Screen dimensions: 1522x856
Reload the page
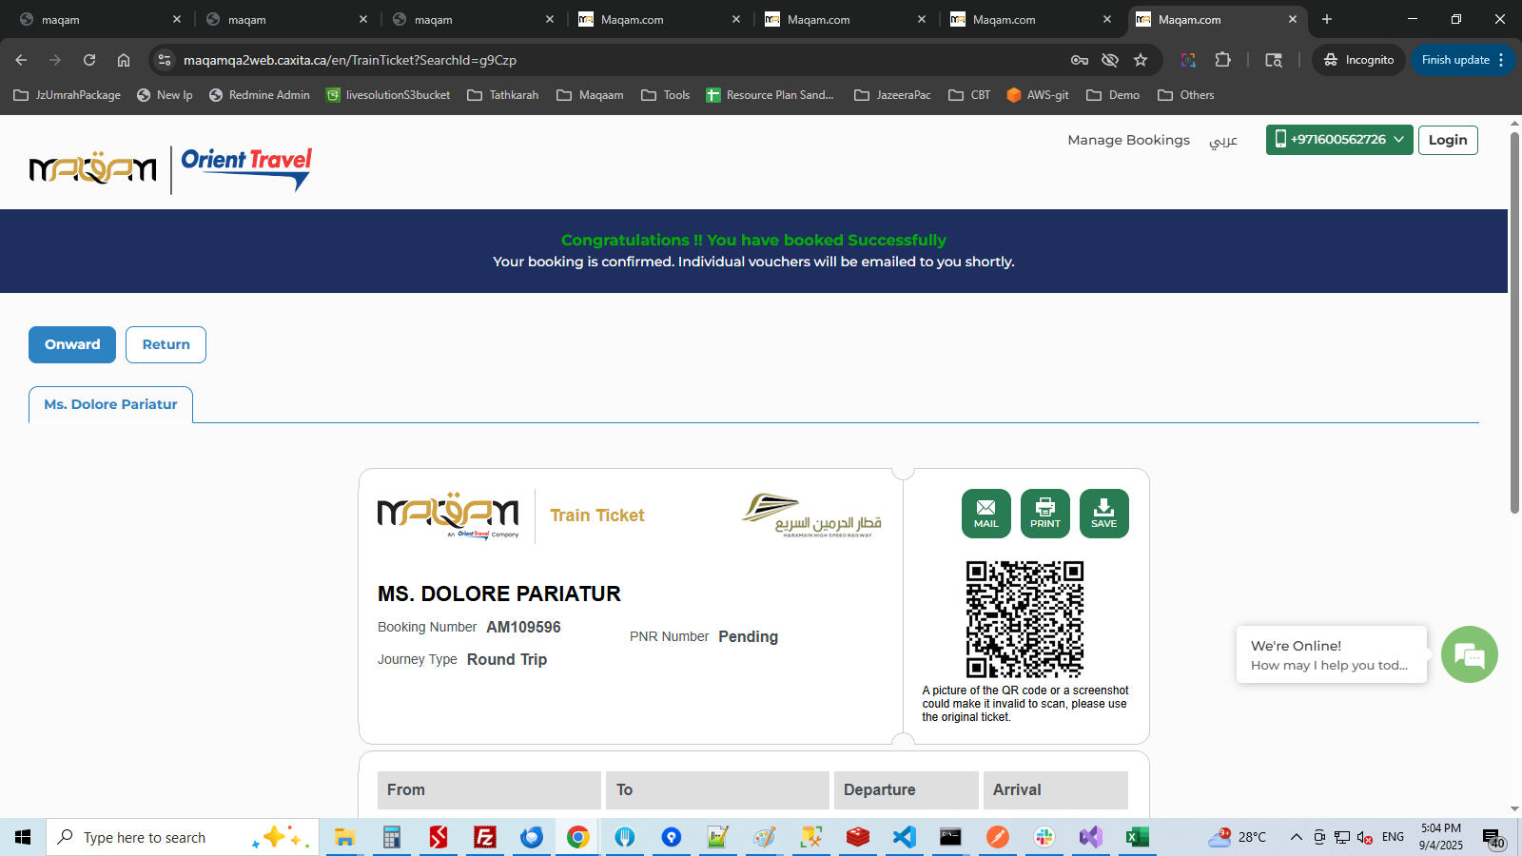(x=89, y=60)
